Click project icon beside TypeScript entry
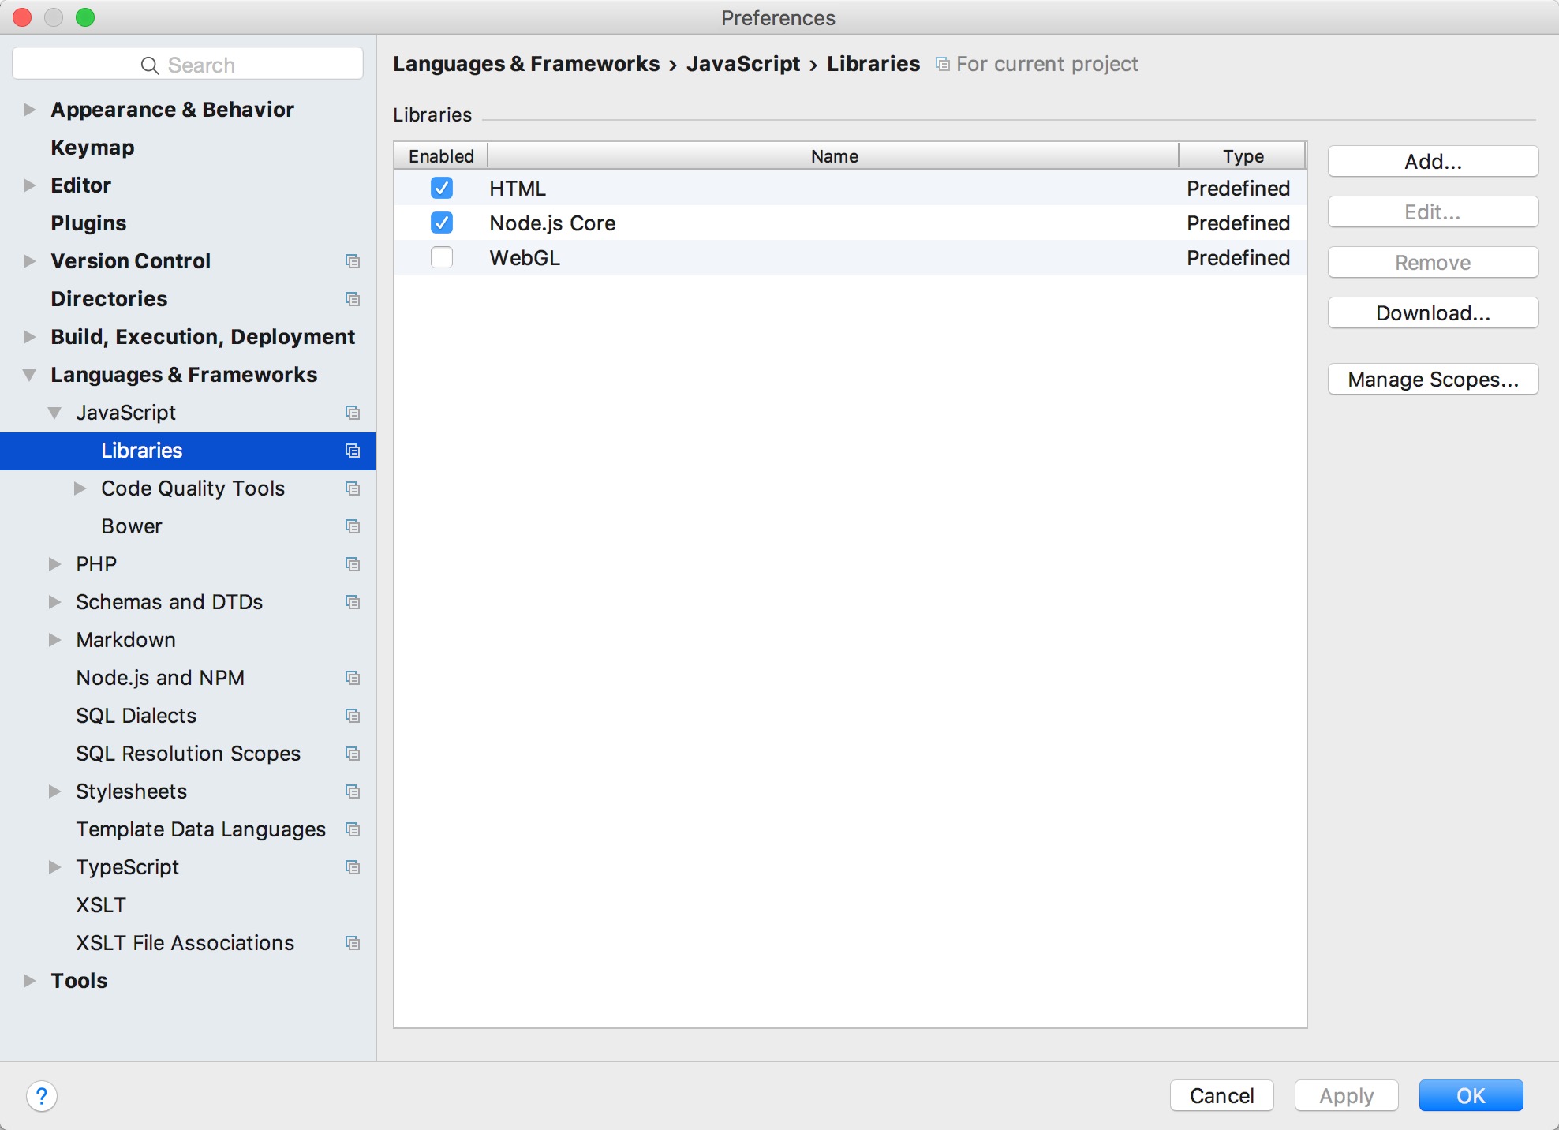Screen dimensions: 1559x1130 pos(353,867)
